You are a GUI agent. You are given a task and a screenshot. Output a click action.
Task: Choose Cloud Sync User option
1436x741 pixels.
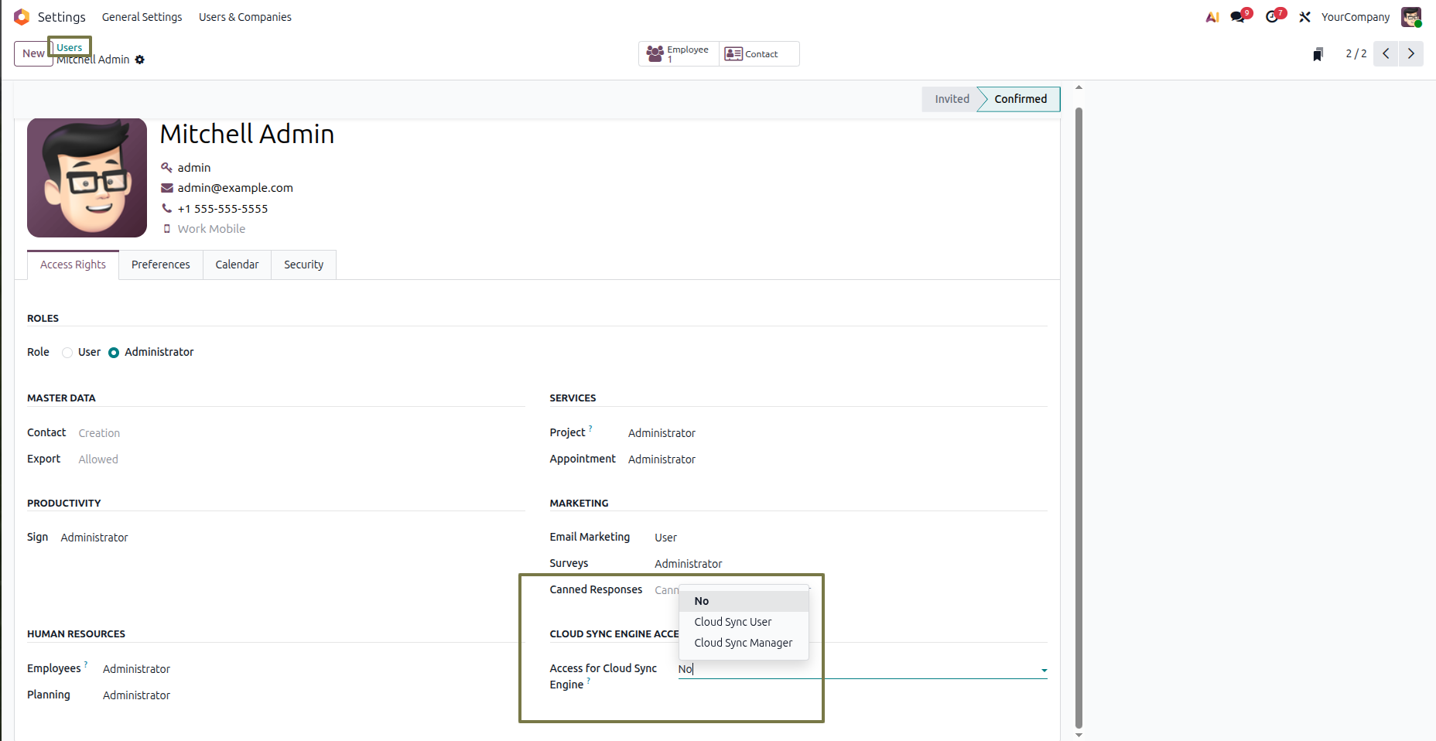coord(744,622)
